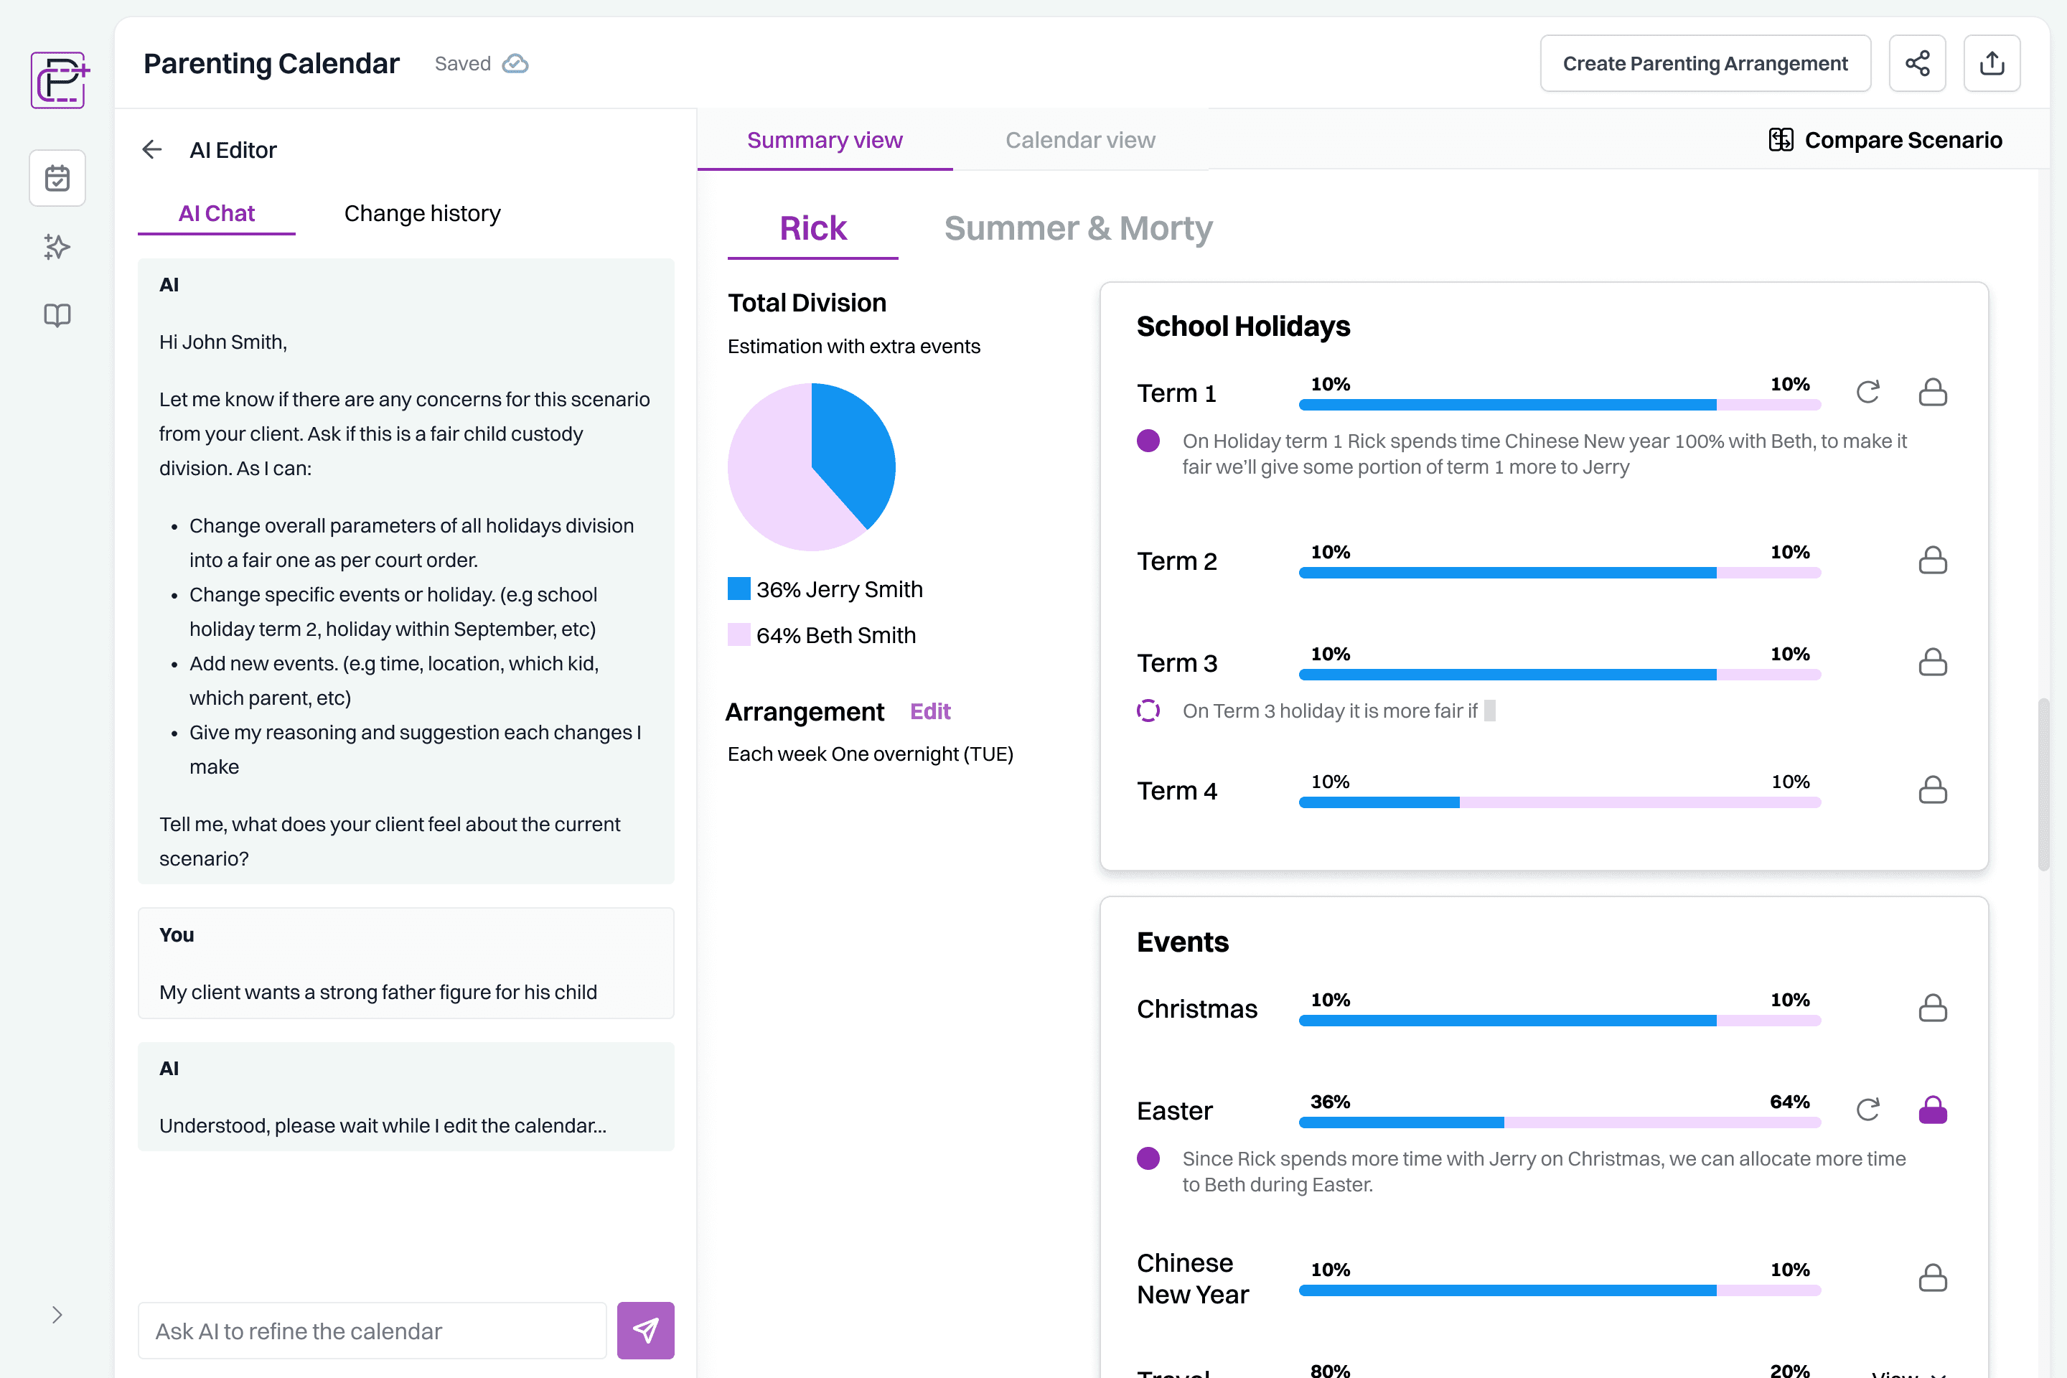
Task: Click the Term 4 division slider bar
Action: 1559,802
